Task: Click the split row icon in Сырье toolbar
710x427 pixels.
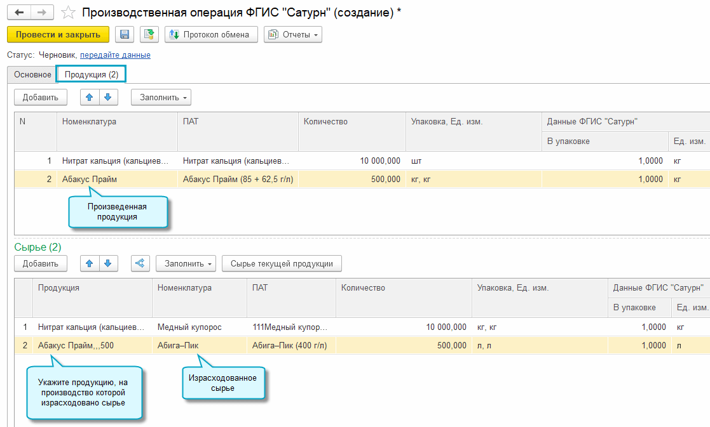Action: pos(140,263)
